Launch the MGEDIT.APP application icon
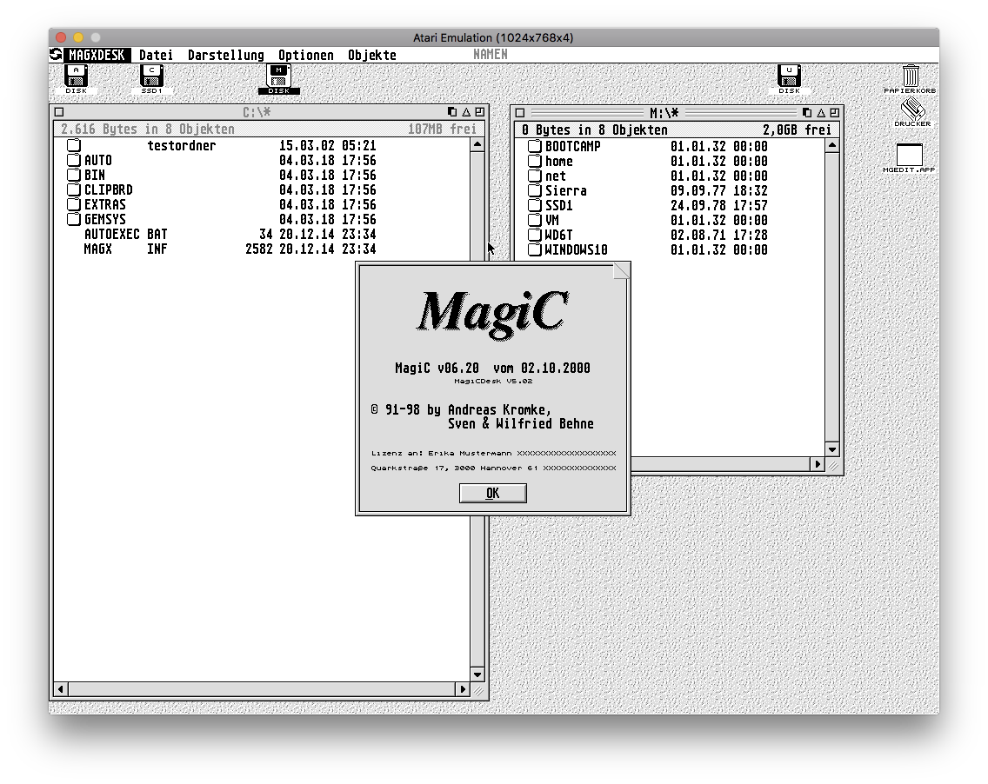This screenshot has height=784, width=988. pyautogui.click(x=911, y=153)
